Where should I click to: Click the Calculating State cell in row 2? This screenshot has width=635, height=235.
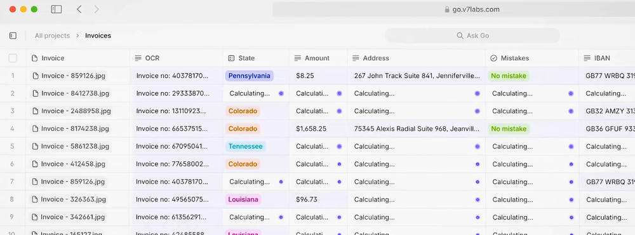click(256, 93)
